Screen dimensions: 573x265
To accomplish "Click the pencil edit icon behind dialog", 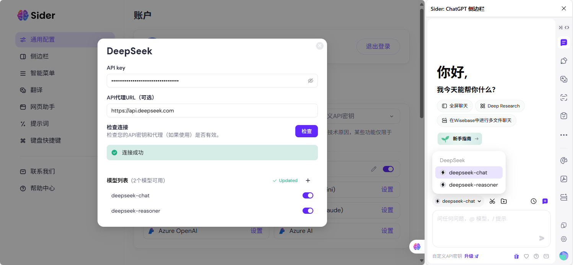I will point(374,169).
